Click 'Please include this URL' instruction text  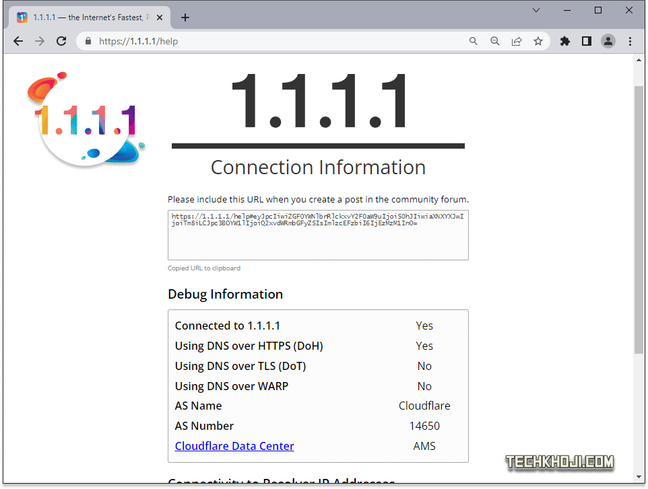(318, 199)
